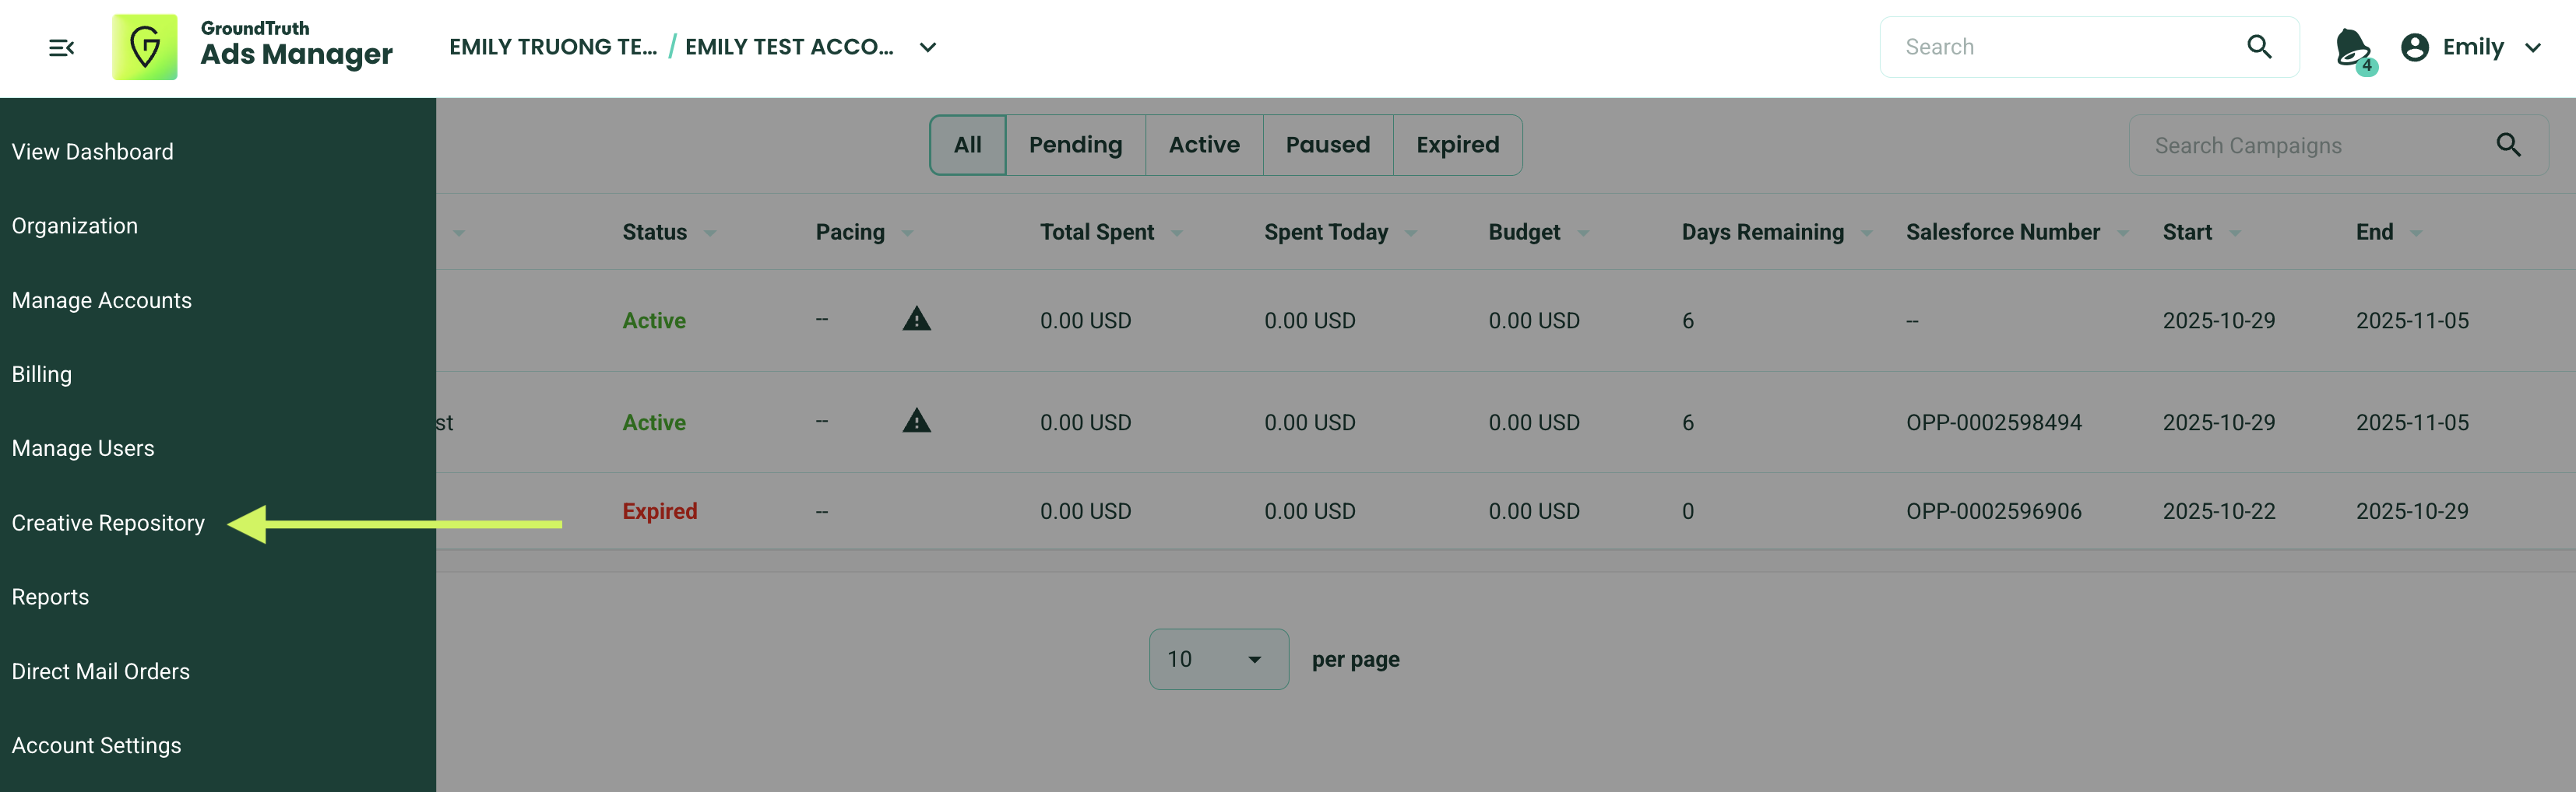Switch to the Expired filter tab
The height and width of the screenshot is (792, 2576).
(x=1457, y=145)
